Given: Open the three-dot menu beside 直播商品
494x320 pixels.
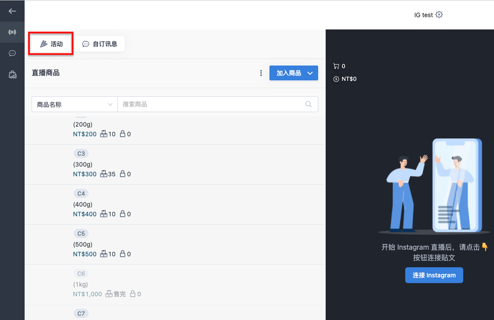Looking at the screenshot, I should click(x=261, y=73).
